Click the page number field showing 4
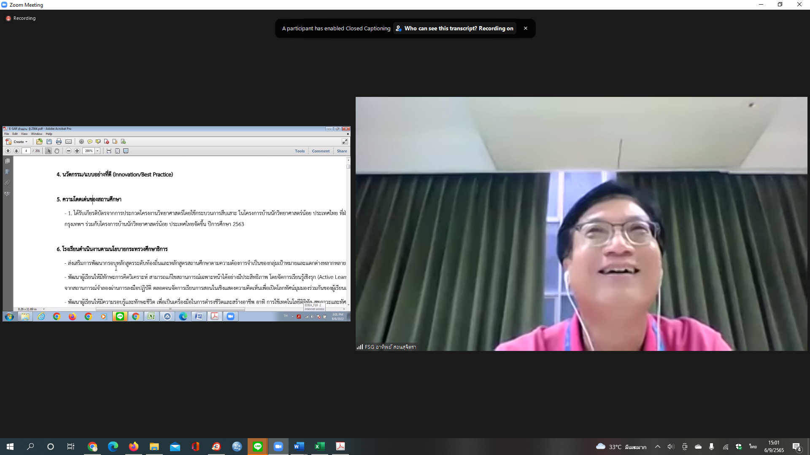The image size is (810, 455). [26, 151]
